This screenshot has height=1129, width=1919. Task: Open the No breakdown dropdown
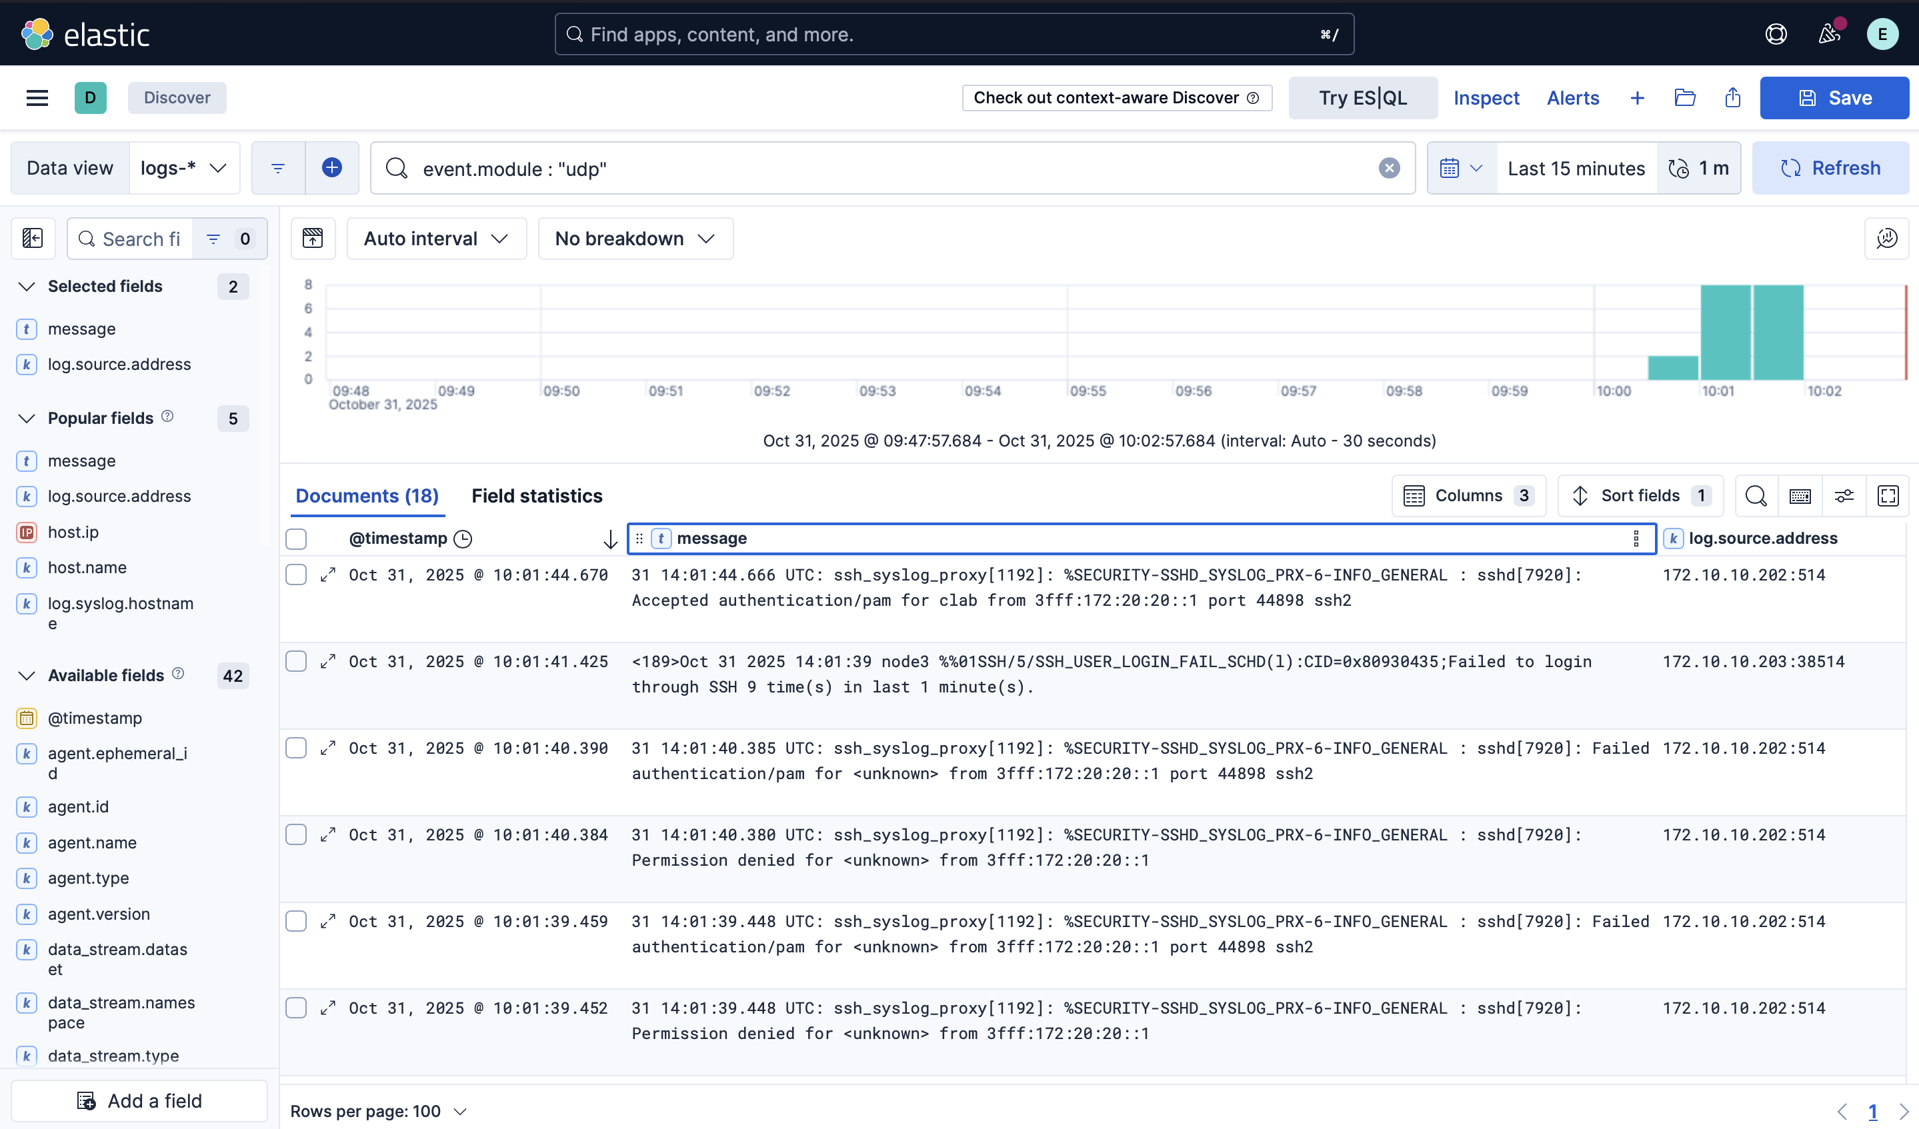point(635,239)
